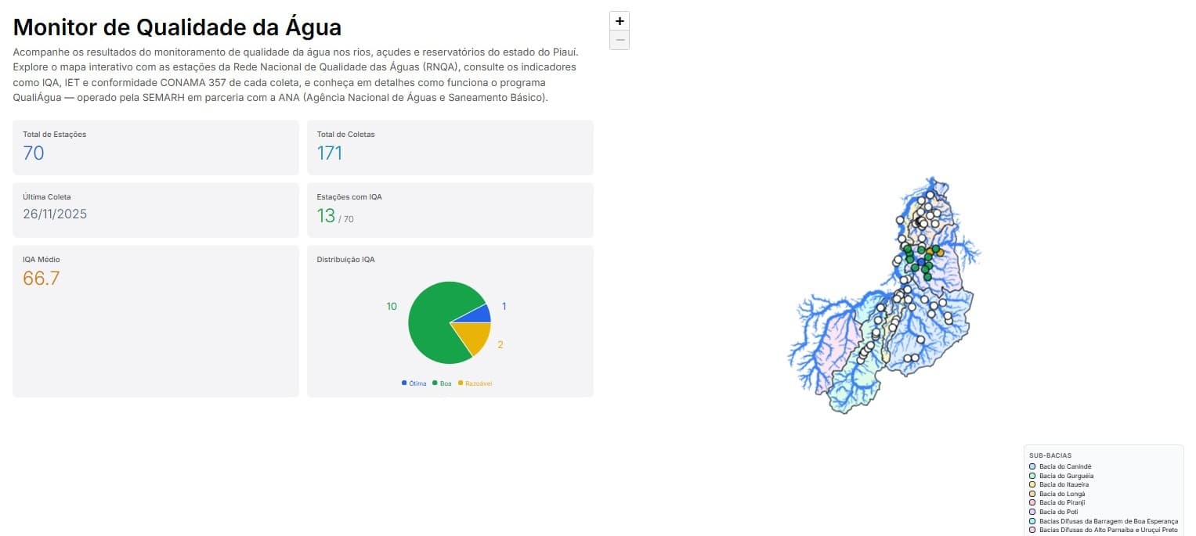Click the "Boa" legend dot under the pie chart
The width and height of the screenshot is (1196, 536).
tap(433, 383)
